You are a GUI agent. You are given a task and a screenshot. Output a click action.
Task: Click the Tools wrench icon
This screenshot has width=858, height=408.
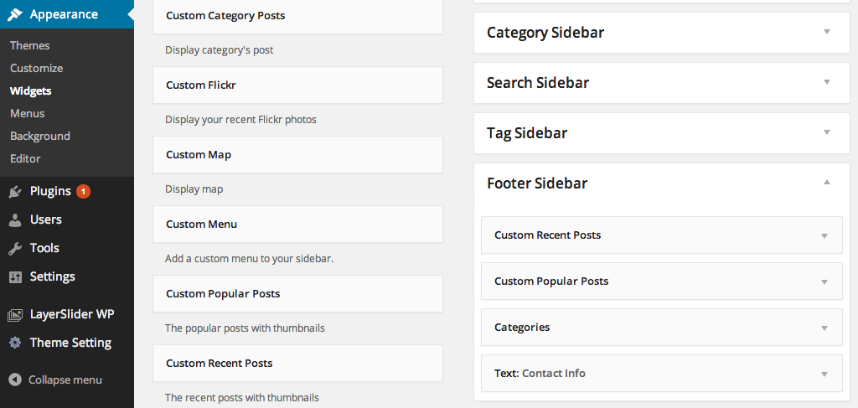pyautogui.click(x=15, y=248)
